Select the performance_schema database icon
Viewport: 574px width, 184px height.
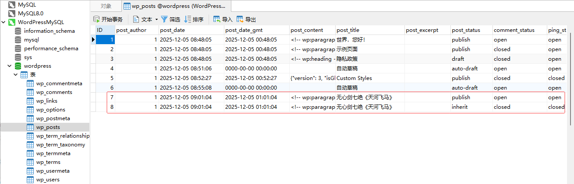click(x=18, y=48)
